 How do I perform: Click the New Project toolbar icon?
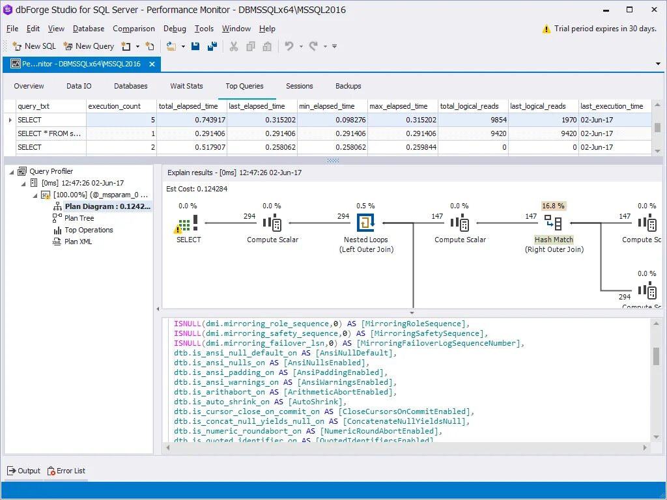click(126, 46)
